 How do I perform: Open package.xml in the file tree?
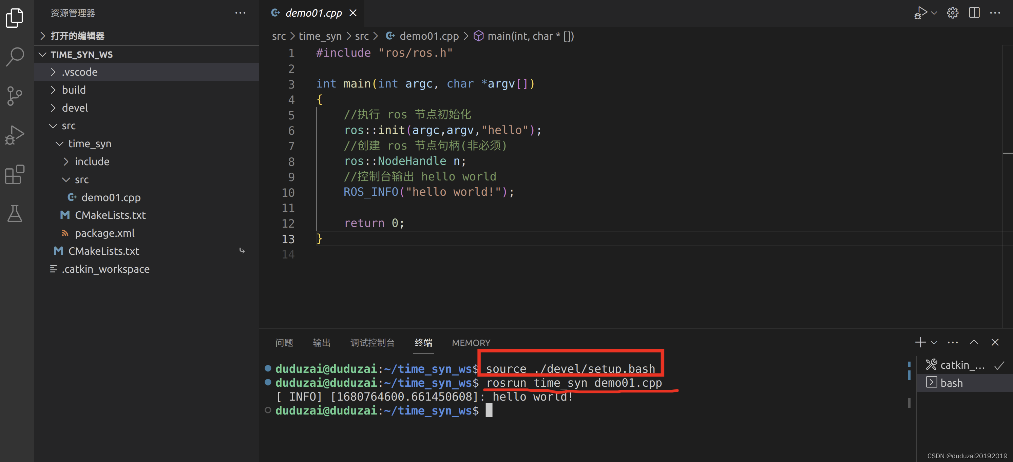[104, 233]
